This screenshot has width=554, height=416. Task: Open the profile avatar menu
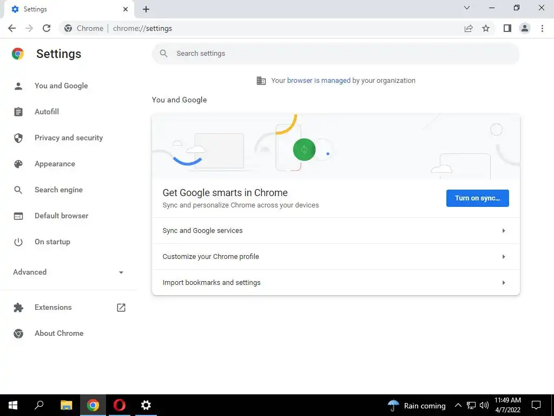click(x=525, y=28)
